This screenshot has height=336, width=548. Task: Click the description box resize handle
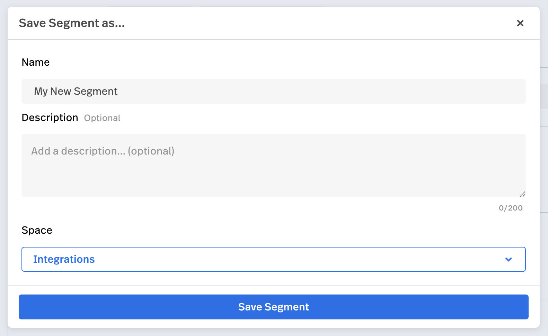coord(523,194)
